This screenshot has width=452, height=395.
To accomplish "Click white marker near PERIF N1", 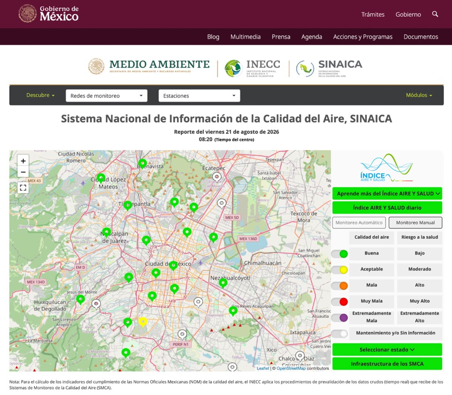I will click(182, 334).
